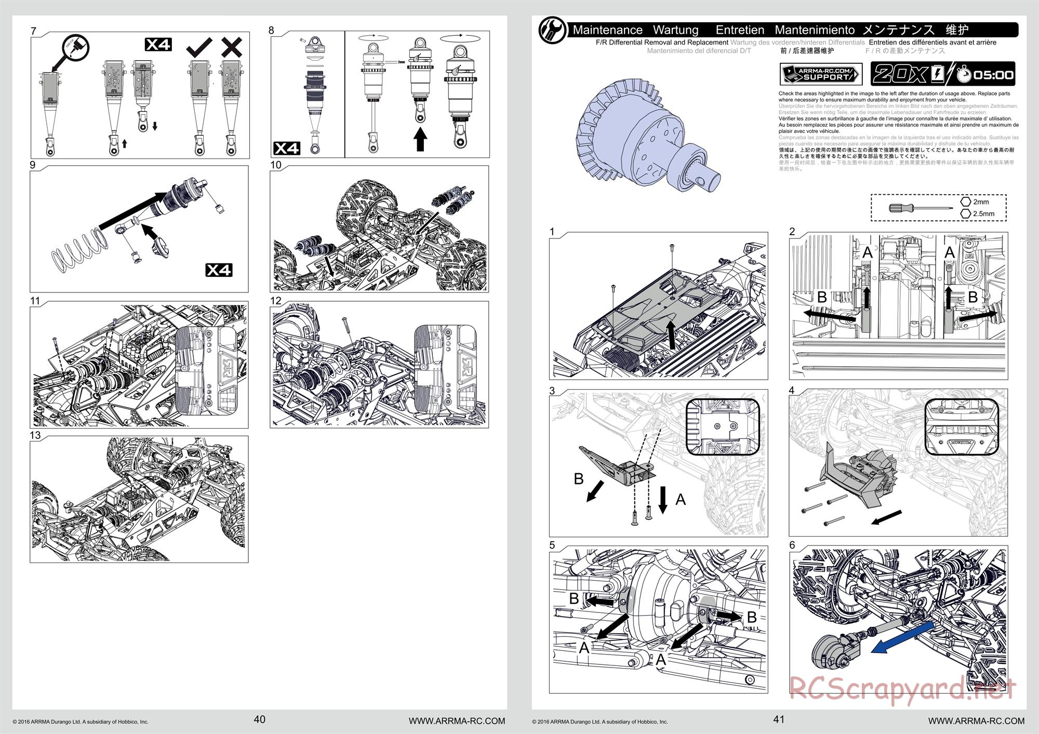
Task: Click the ARRMA-RC.COM Support badge
Action: (821, 74)
